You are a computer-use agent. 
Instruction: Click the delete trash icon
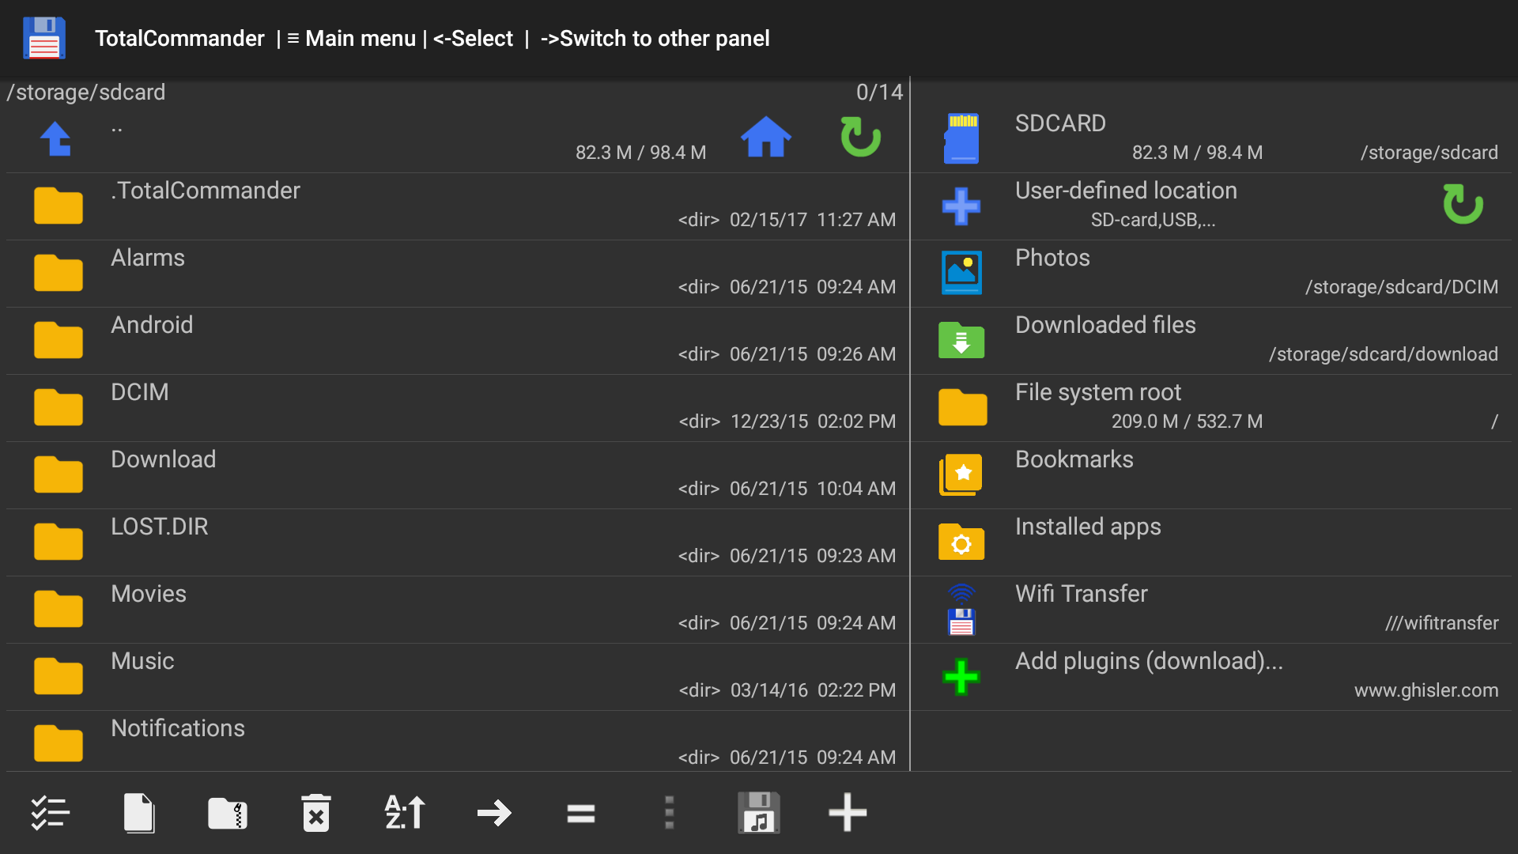click(x=316, y=813)
